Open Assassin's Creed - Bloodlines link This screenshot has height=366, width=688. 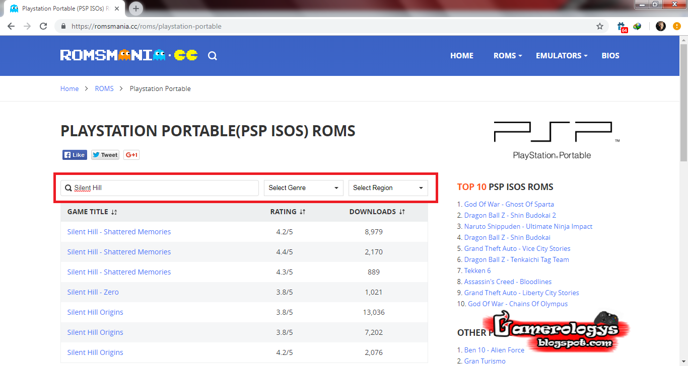(508, 282)
